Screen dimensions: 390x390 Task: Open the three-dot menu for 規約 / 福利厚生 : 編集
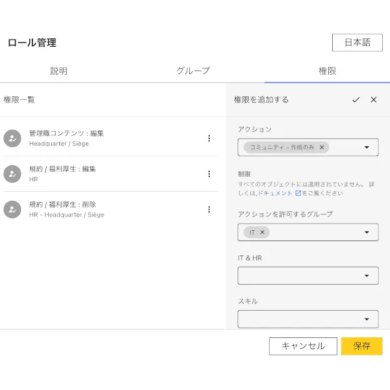(209, 174)
